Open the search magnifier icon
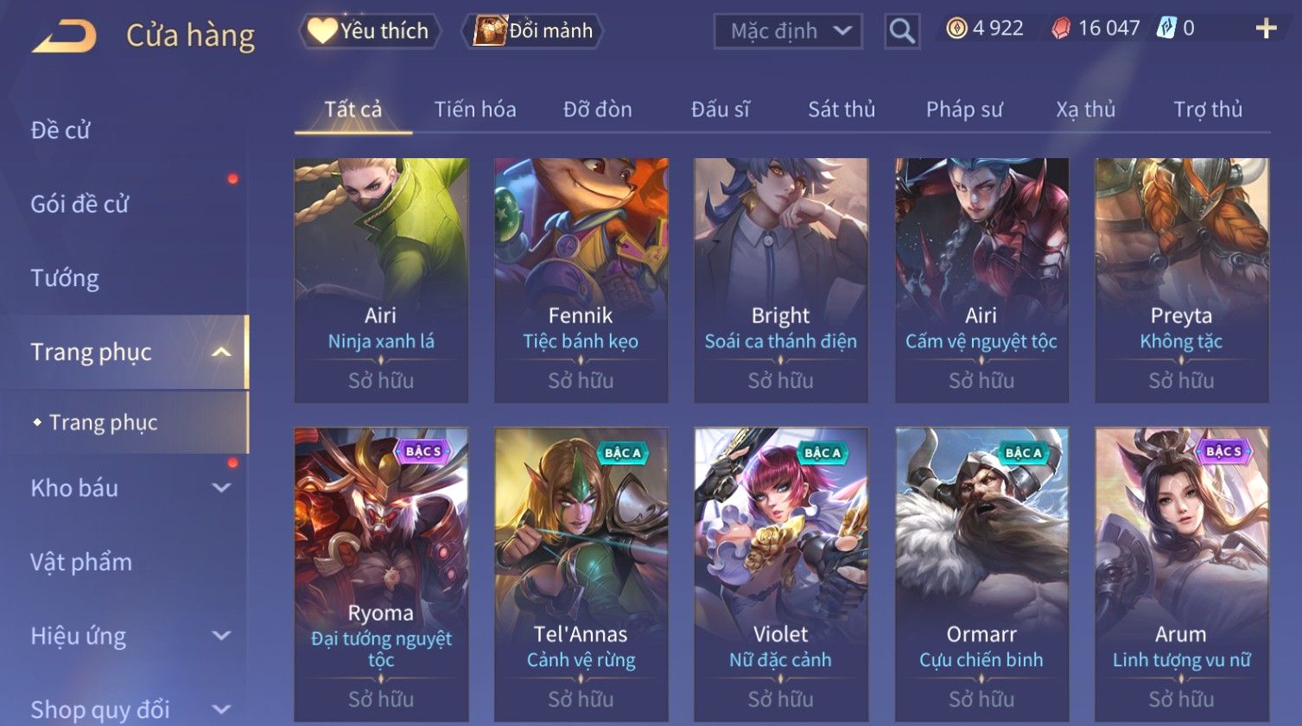This screenshot has height=726, width=1302. click(x=902, y=31)
